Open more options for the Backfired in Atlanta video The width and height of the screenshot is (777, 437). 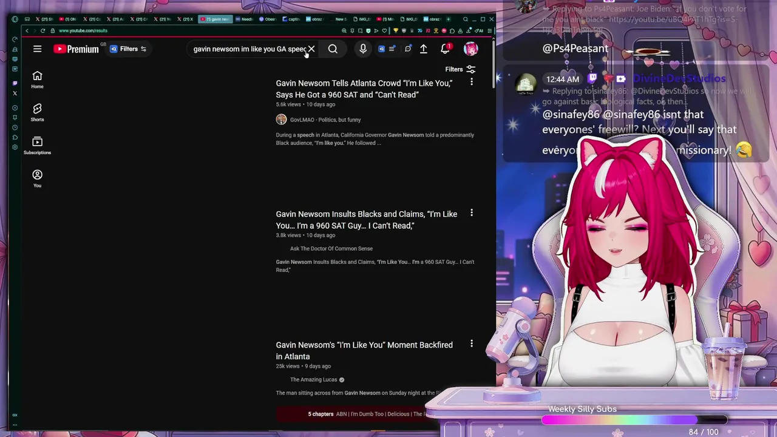tap(472, 344)
